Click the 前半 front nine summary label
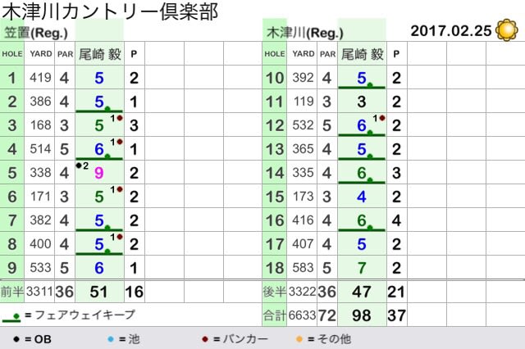 click(x=12, y=292)
